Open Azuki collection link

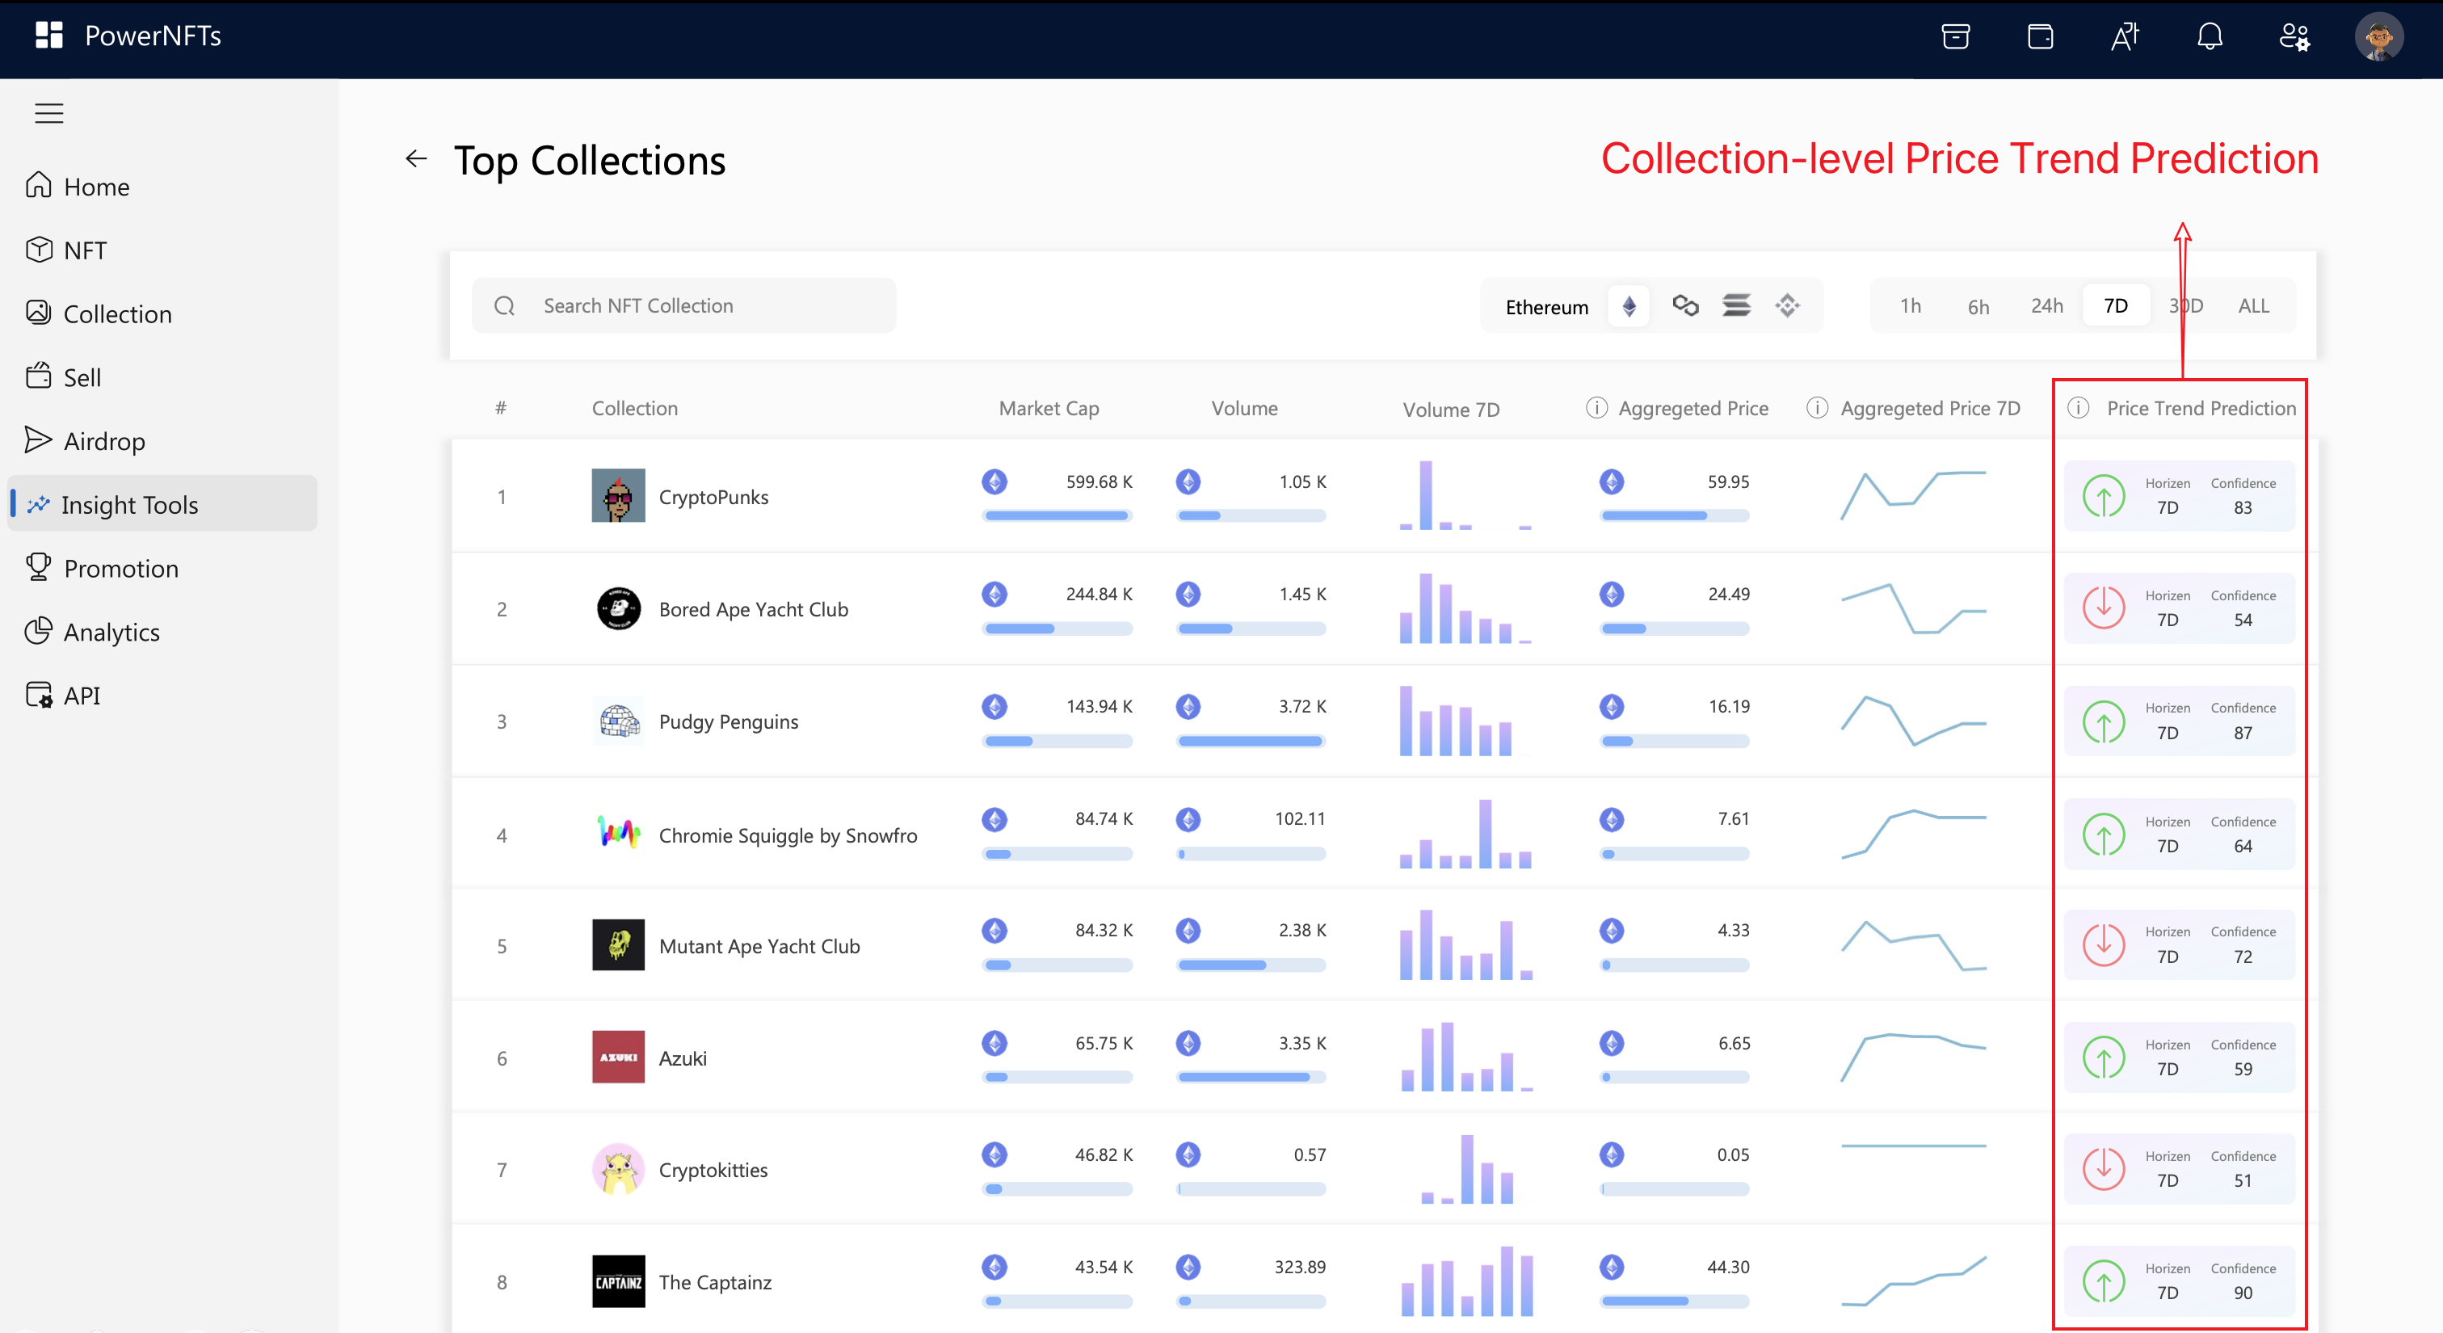(x=683, y=1058)
